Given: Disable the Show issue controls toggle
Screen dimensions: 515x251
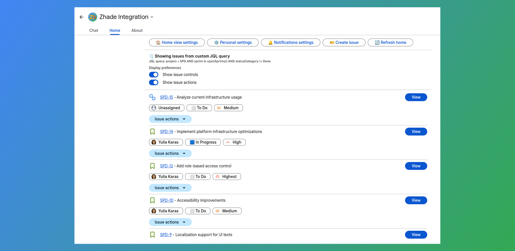Looking at the screenshot, I should [154, 74].
